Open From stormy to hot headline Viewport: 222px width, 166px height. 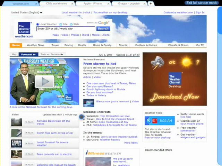[100, 64]
